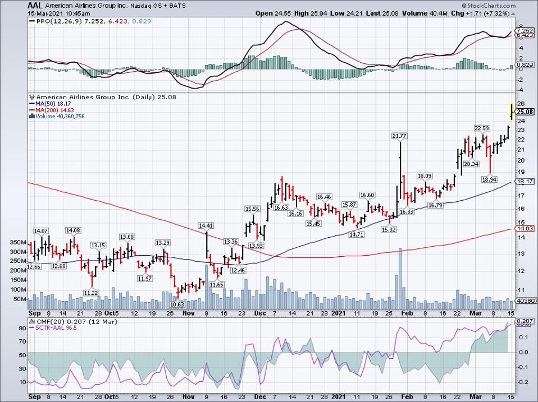The width and height of the screenshot is (538, 402).
Task: Click the 'SCTR-AAL 96.5' legend entry
Action: click(56, 328)
